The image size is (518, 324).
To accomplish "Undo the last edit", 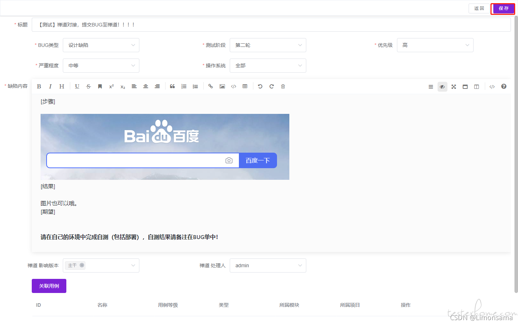I will [260, 86].
